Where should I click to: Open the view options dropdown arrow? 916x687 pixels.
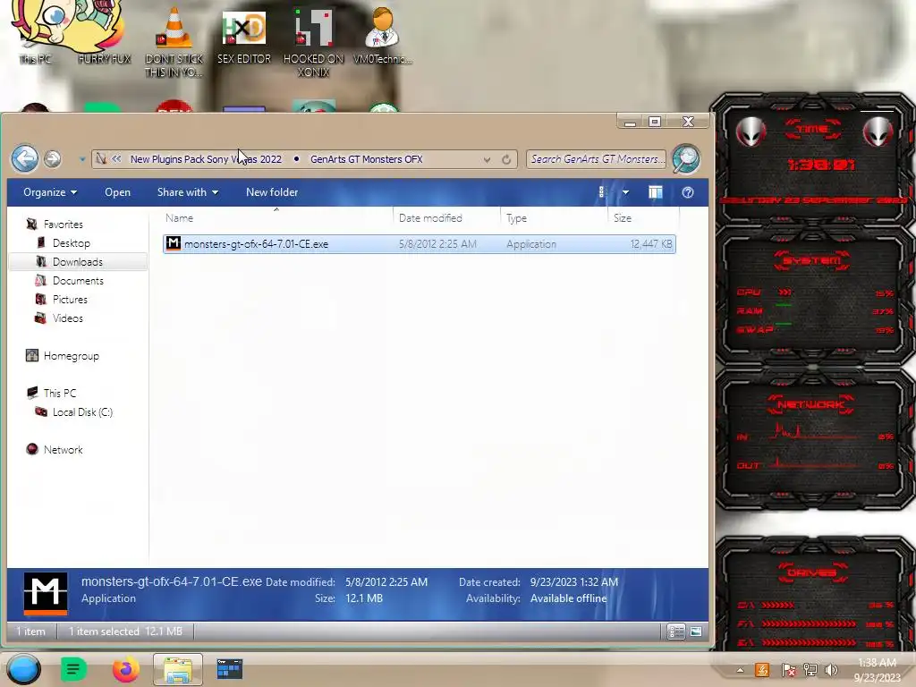click(625, 192)
